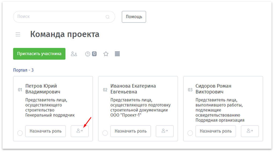Select the radio button for Иванова Екатерина
Viewport: 274px width, 152px height.
click(105, 133)
